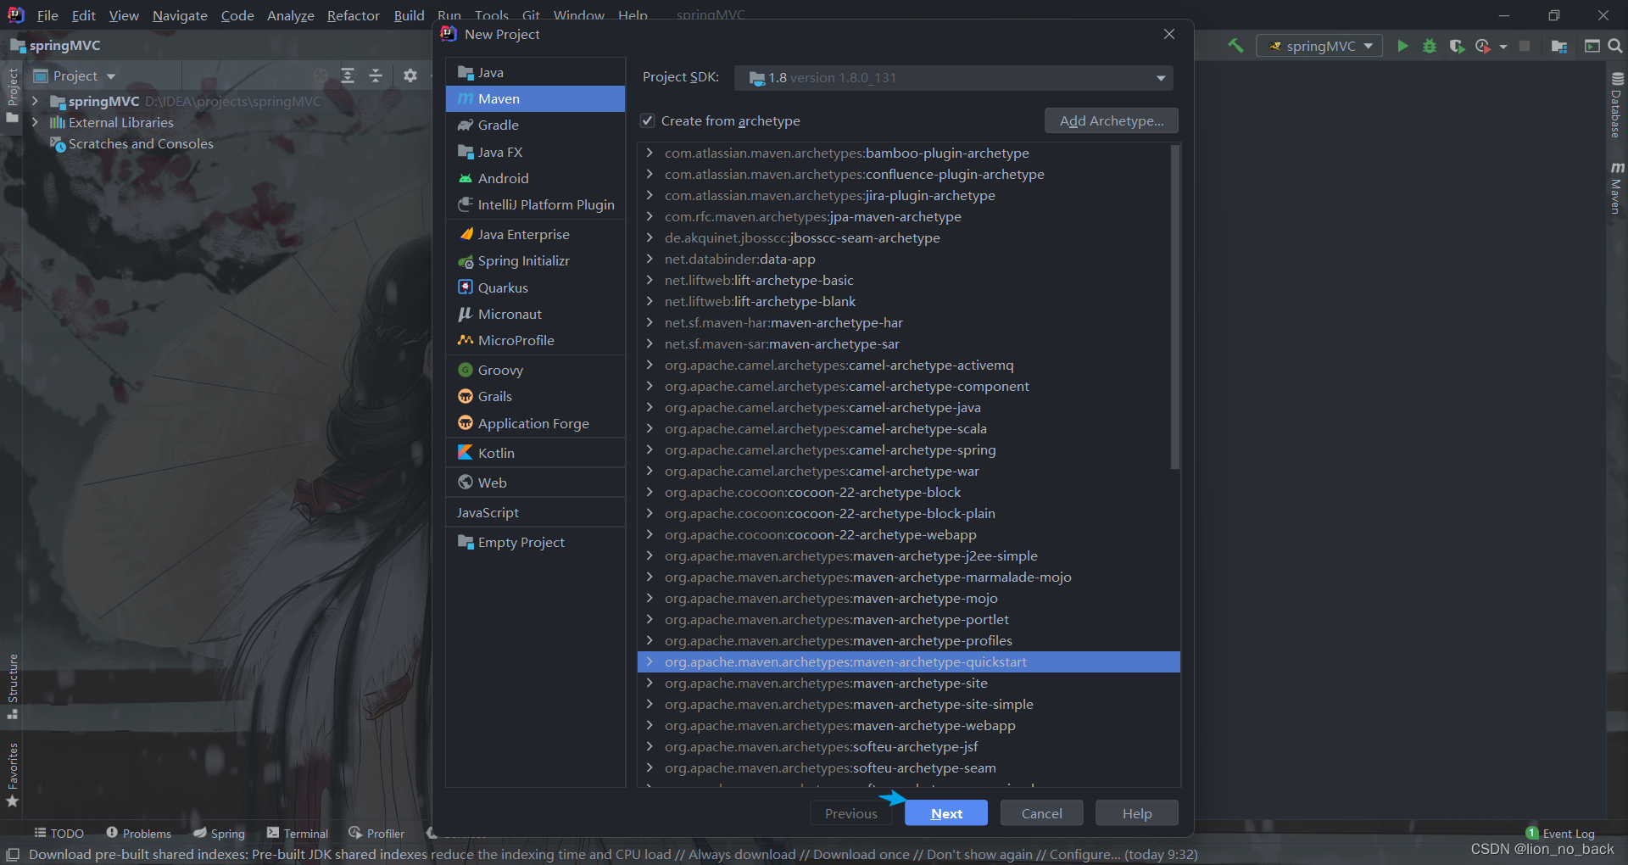
Task: Select Groovy project type
Action: point(535,370)
